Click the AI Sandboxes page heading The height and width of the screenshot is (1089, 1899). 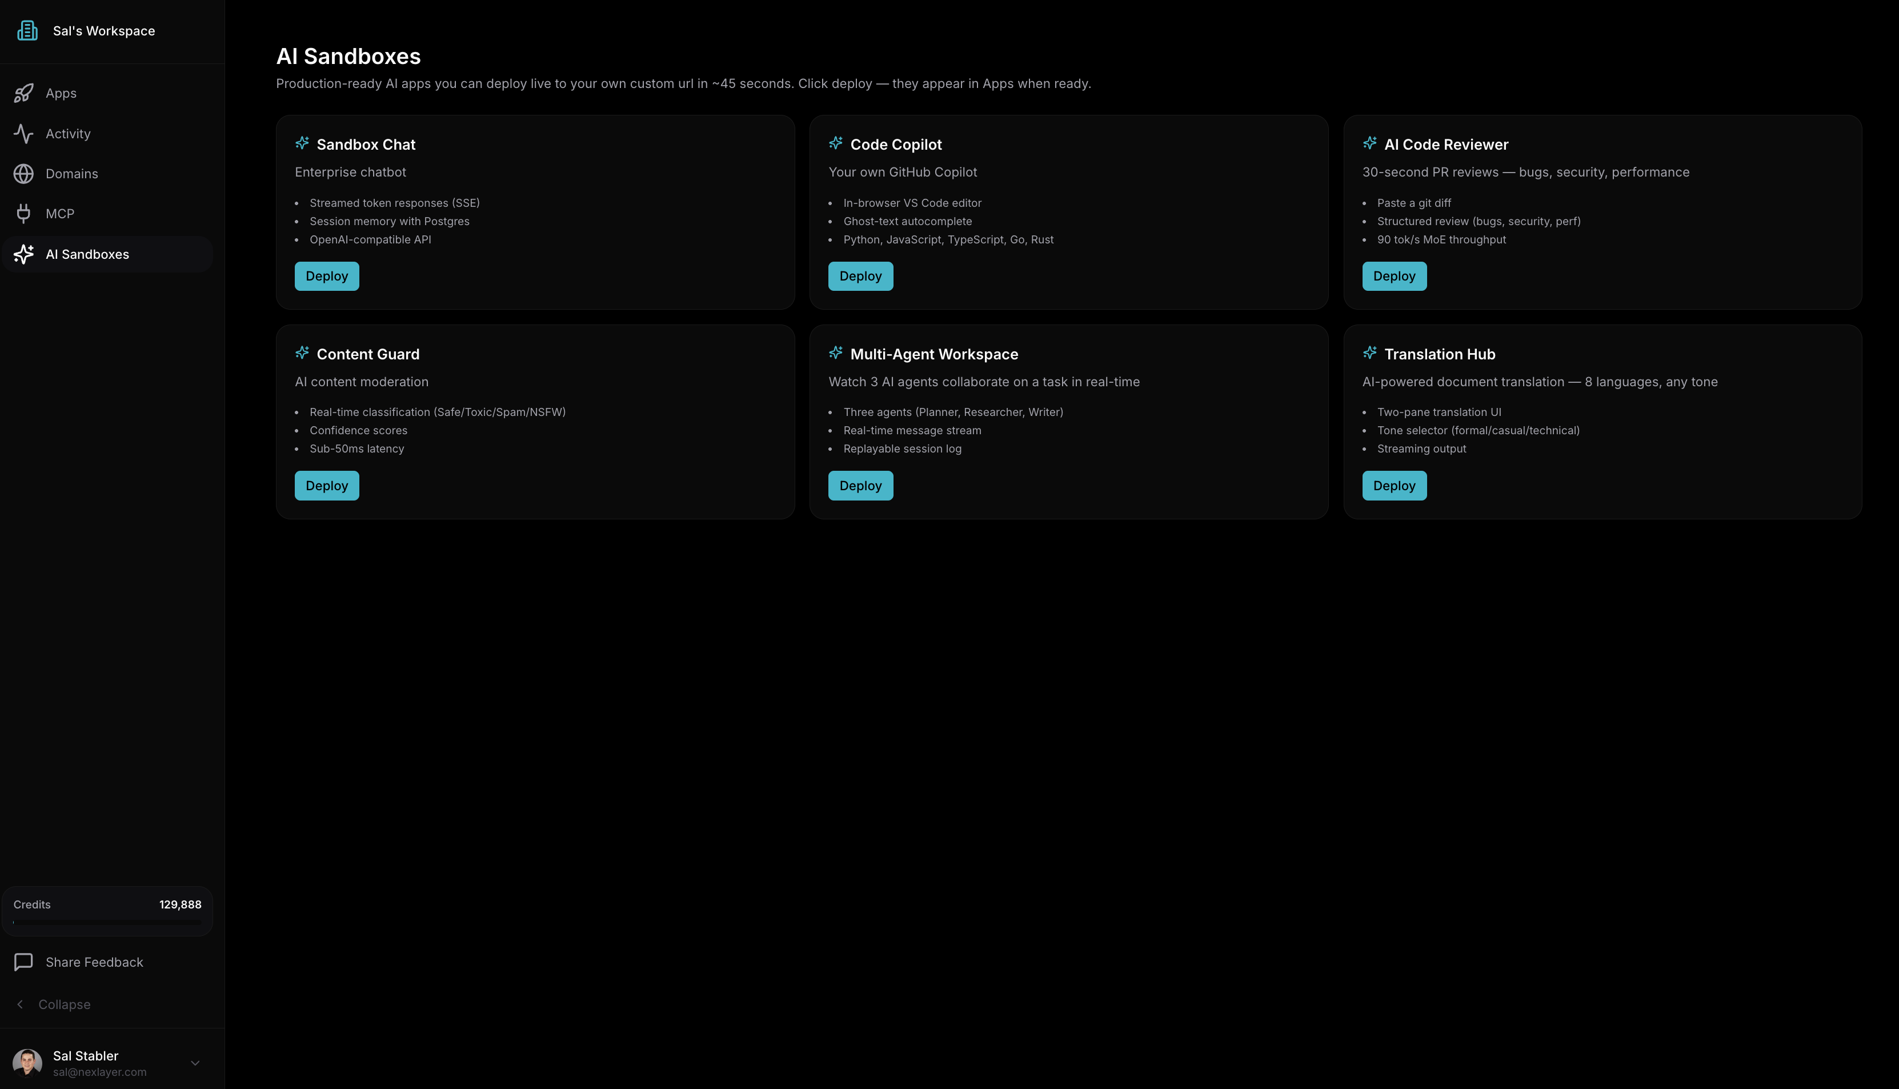coord(348,56)
